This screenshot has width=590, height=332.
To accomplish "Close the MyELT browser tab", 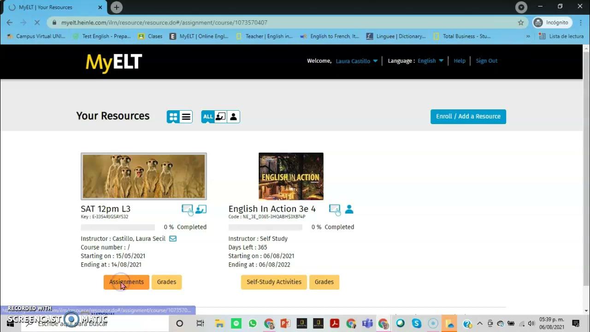I will (100, 7).
